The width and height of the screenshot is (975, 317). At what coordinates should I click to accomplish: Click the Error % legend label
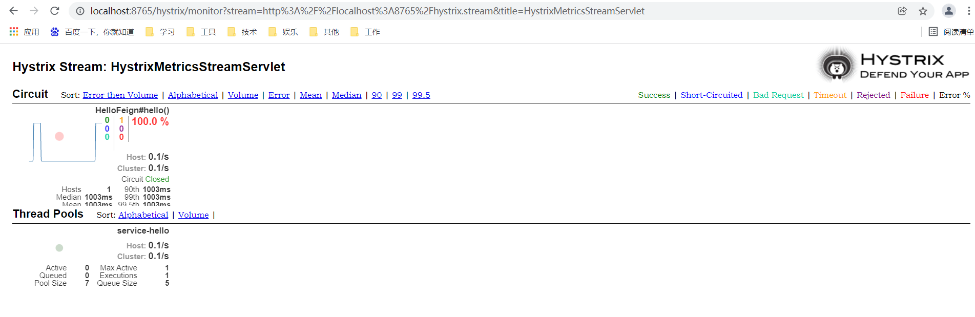tap(955, 95)
